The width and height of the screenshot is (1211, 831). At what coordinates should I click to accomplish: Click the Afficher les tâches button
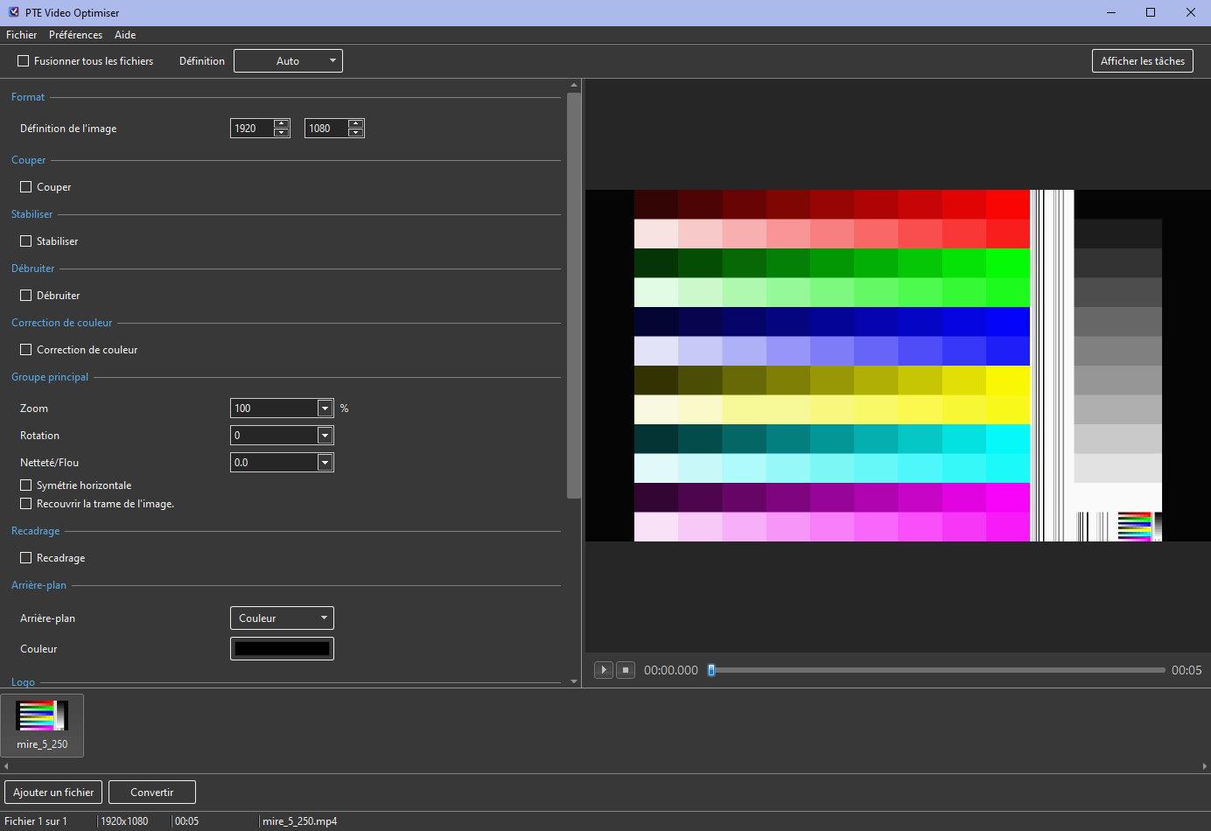(x=1142, y=61)
